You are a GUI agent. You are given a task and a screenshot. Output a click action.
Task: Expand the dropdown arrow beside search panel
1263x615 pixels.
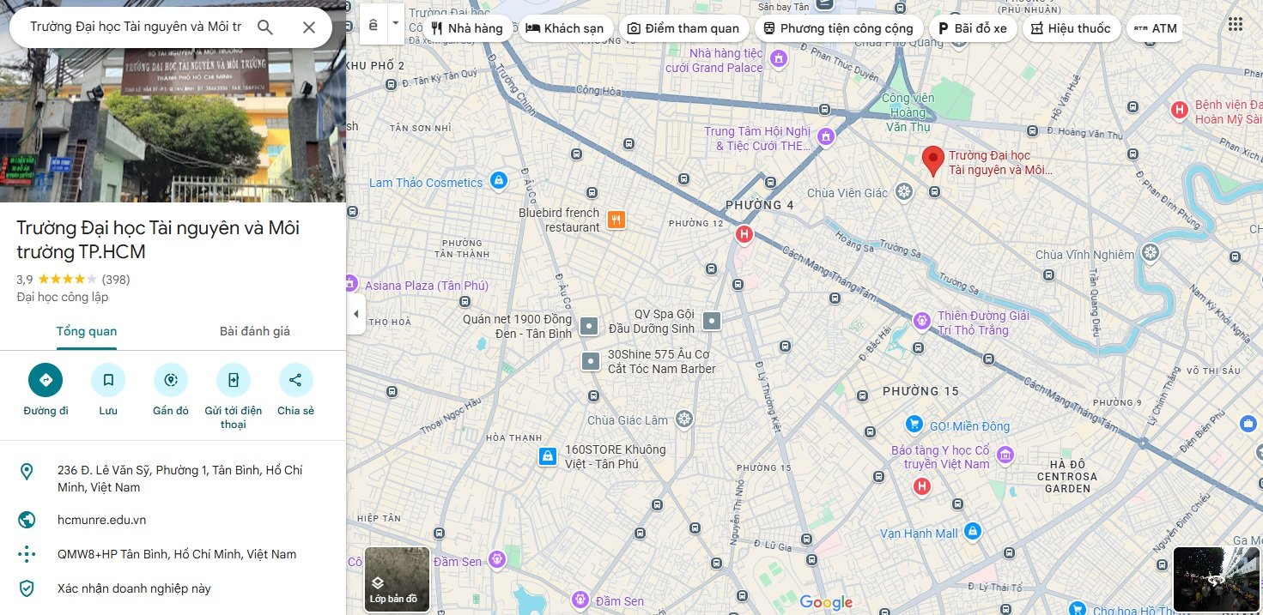tap(396, 24)
